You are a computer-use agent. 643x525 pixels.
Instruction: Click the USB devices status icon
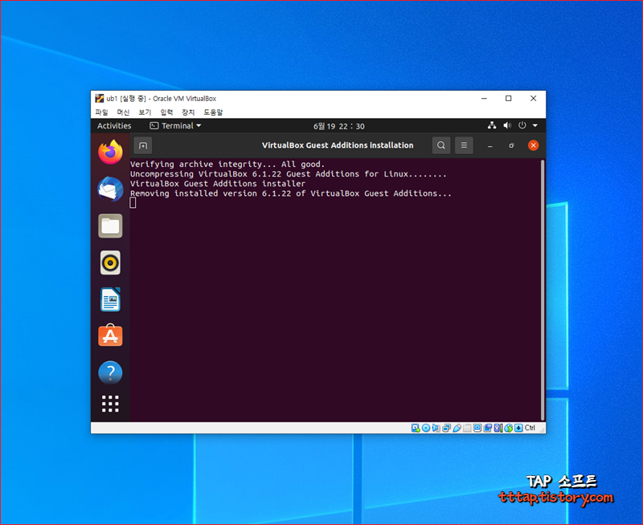457,428
